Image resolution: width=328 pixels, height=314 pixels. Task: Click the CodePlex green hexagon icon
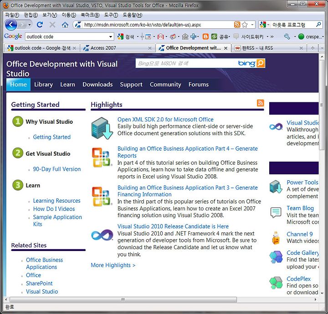[x=276, y=283]
